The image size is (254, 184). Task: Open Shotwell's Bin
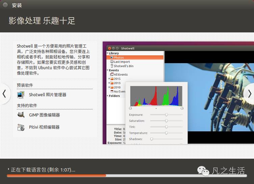[x=124, y=66]
